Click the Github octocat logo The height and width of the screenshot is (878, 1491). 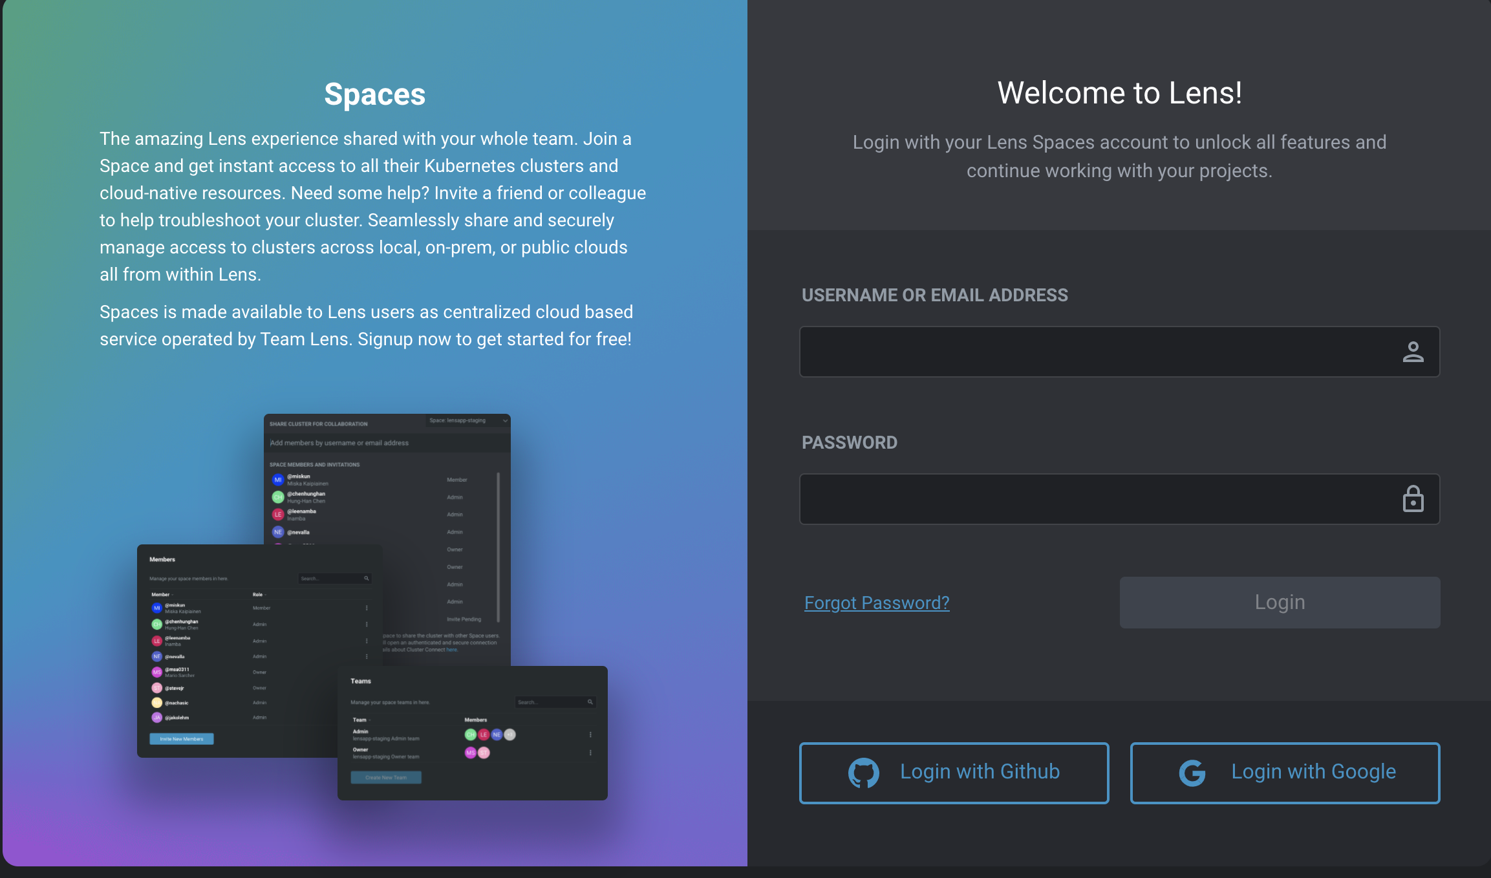[863, 773]
